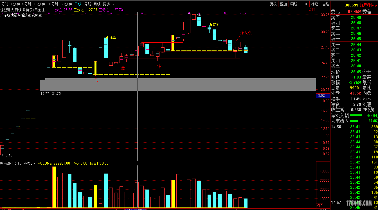Click the 卖五 price 26.49
Screen dimensions: 378x210
click(356, 17)
